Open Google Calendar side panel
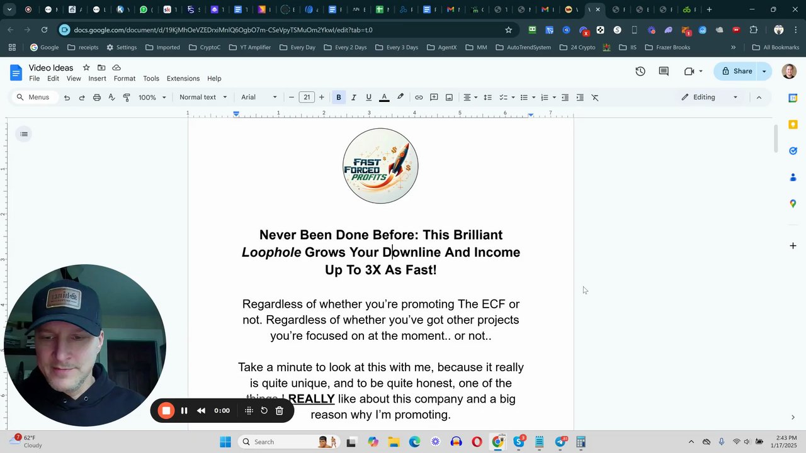This screenshot has width=806, height=453. click(793, 98)
